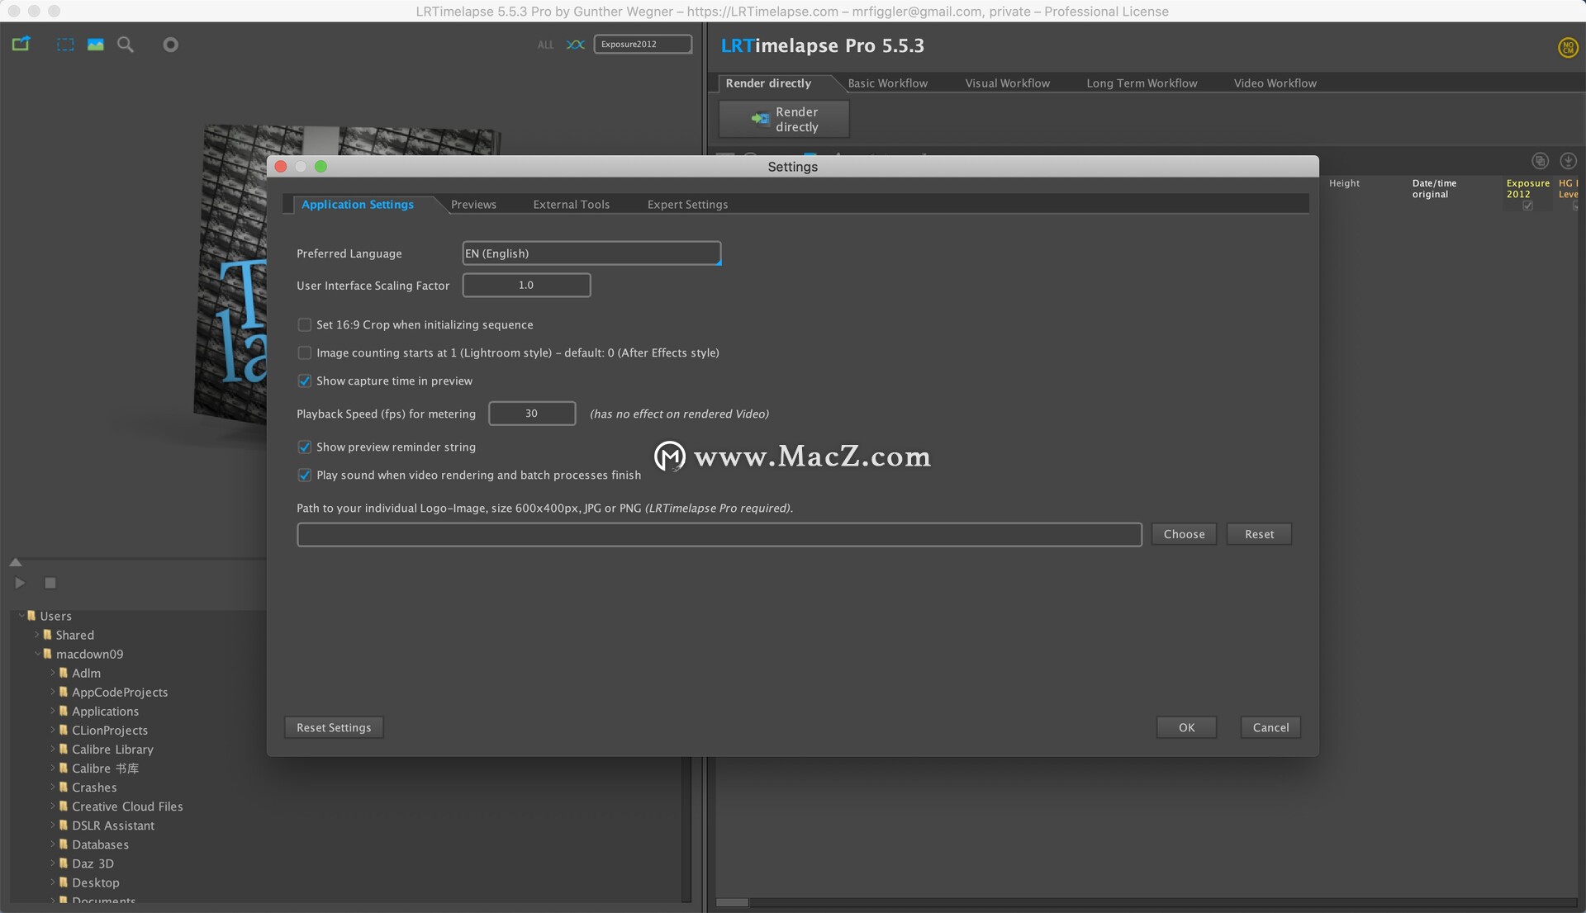Viewport: 1586px width, 913px height.
Task: Click the blue image preview icon
Action: (96, 45)
